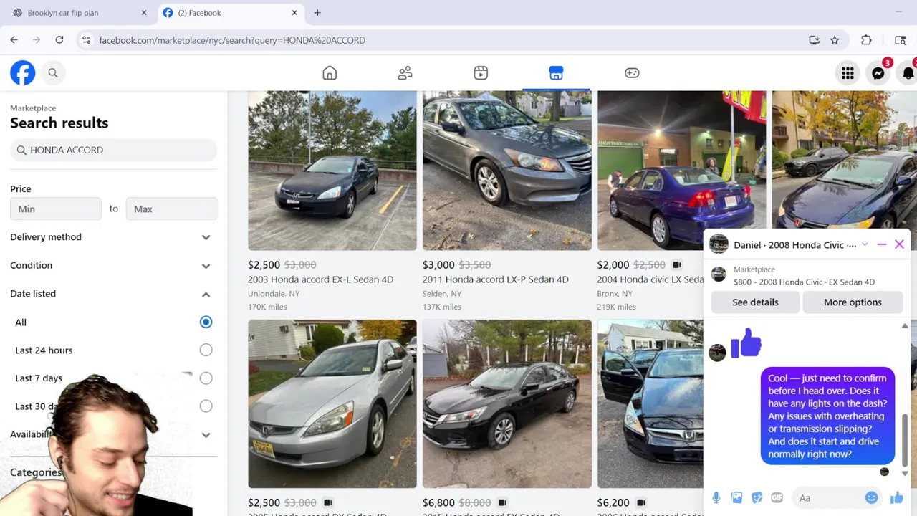The height and width of the screenshot is (516, 917).
Task: Open emoji picker in message box
Action: click(871, 497)
